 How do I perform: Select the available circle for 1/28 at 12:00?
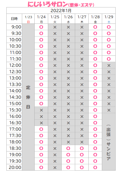(x=95, y=65)
